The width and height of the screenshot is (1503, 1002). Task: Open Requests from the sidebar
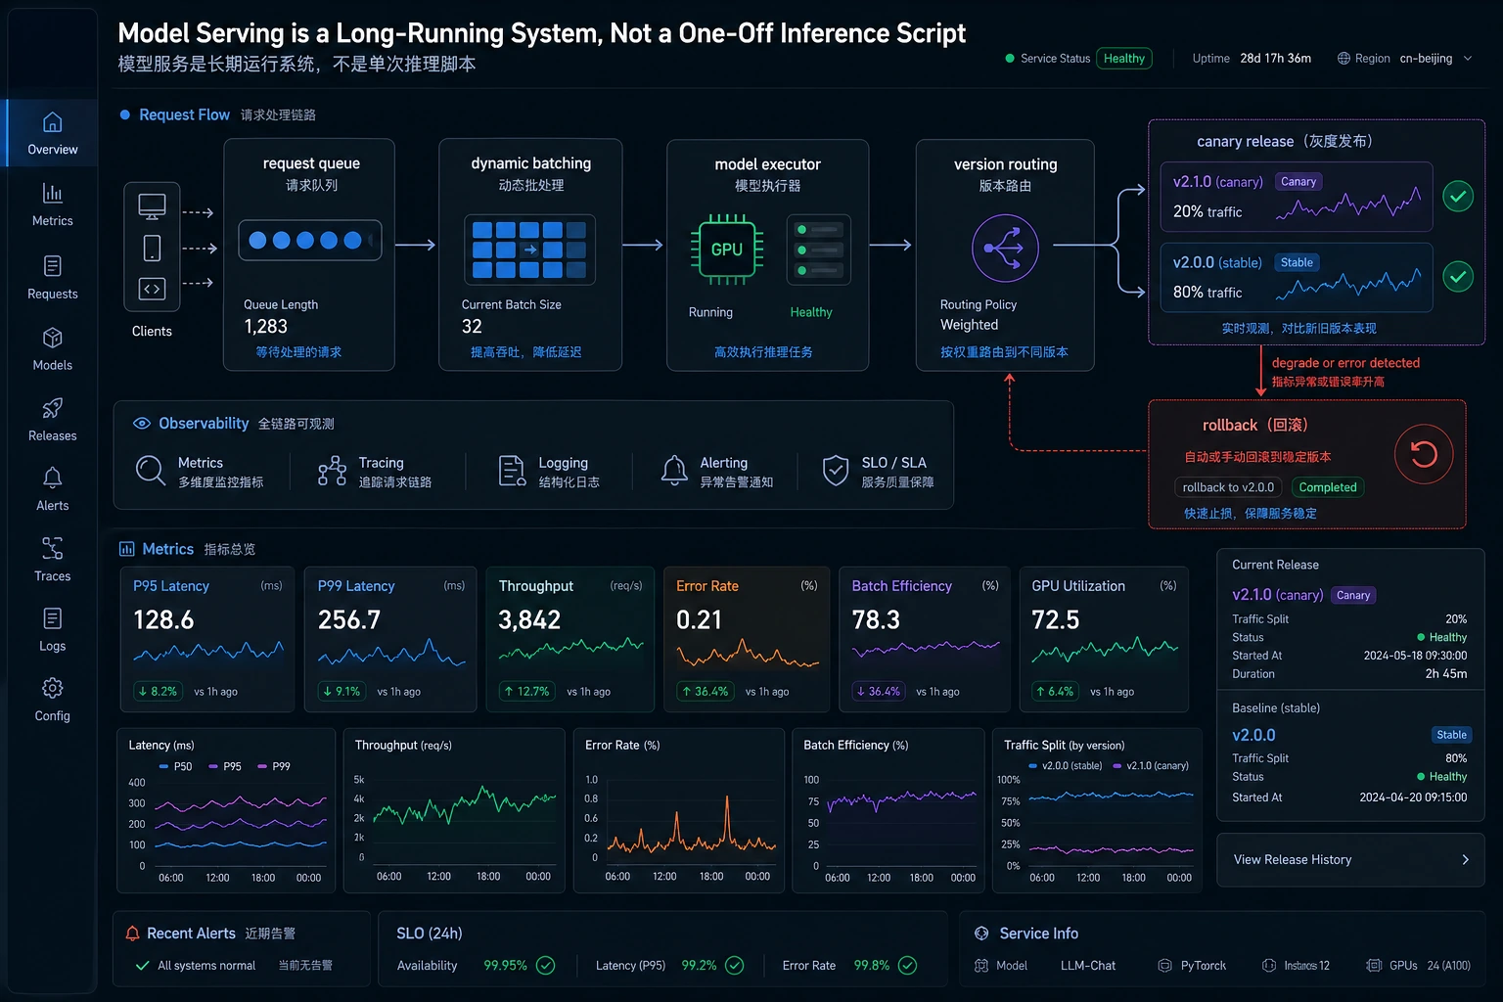point(52,277)
